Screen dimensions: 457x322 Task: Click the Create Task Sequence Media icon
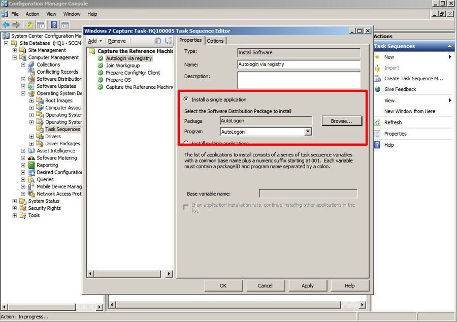[377, 79]
